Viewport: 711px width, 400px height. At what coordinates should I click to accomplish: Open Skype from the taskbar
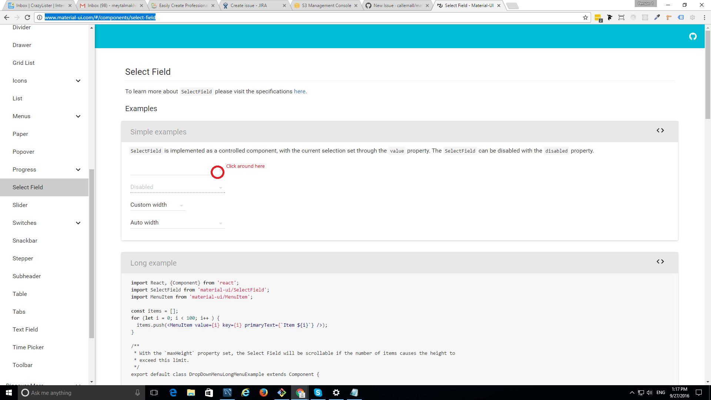point(318,393)
